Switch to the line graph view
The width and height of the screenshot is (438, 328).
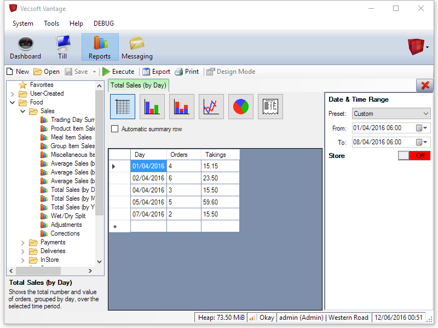tap(211, 107)
